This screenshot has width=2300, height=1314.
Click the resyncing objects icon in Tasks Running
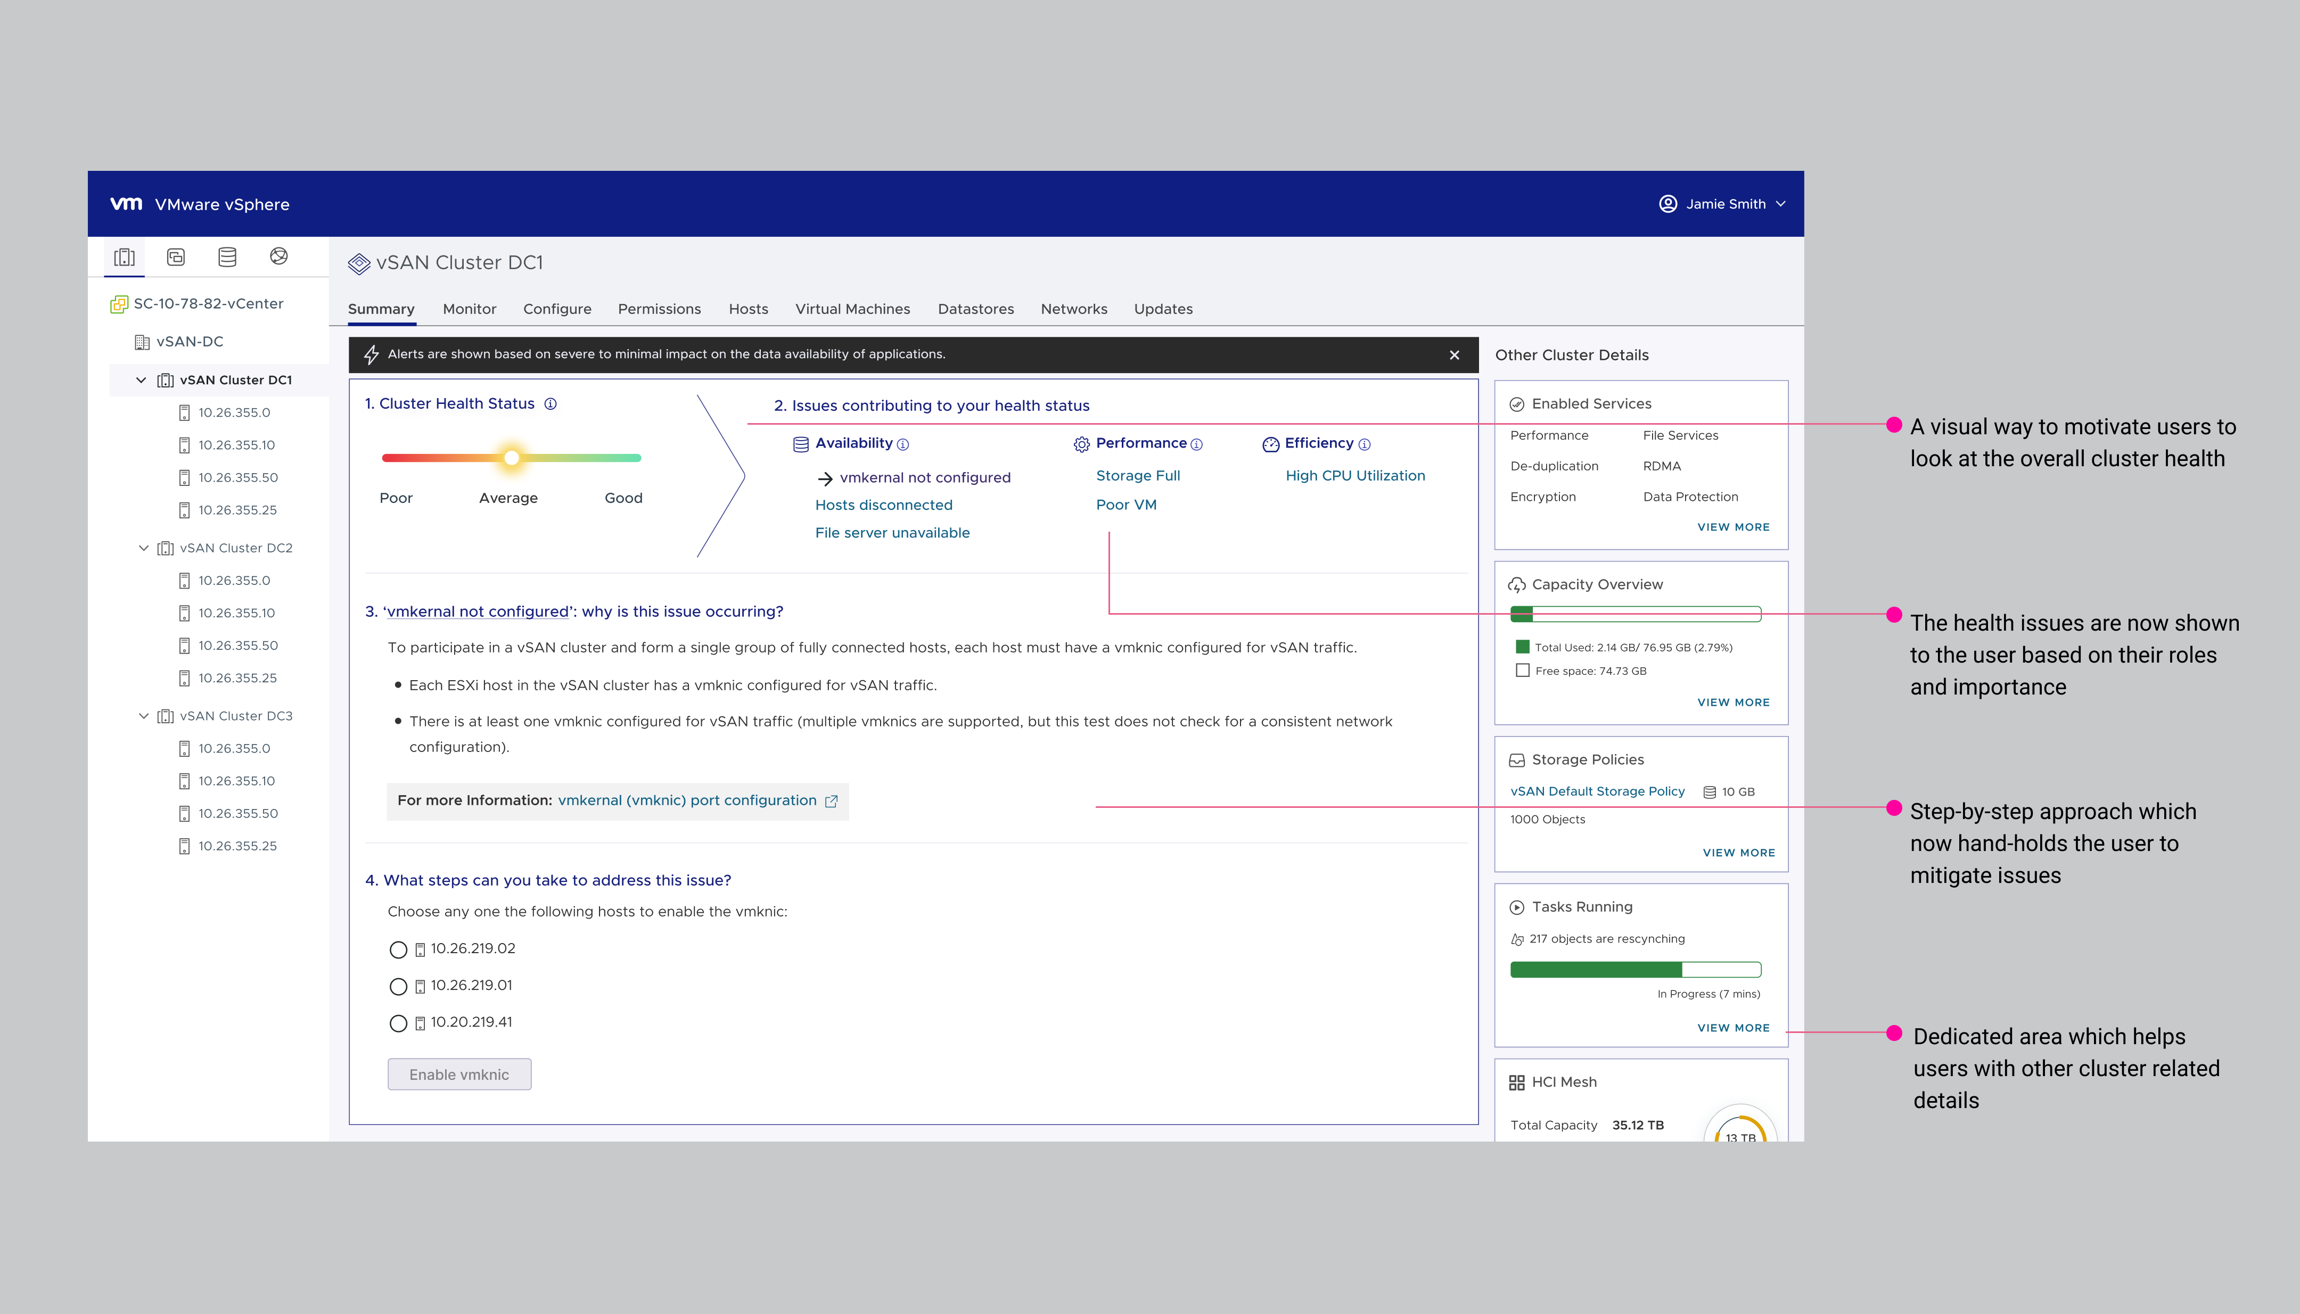click(x=1517, y=939)
